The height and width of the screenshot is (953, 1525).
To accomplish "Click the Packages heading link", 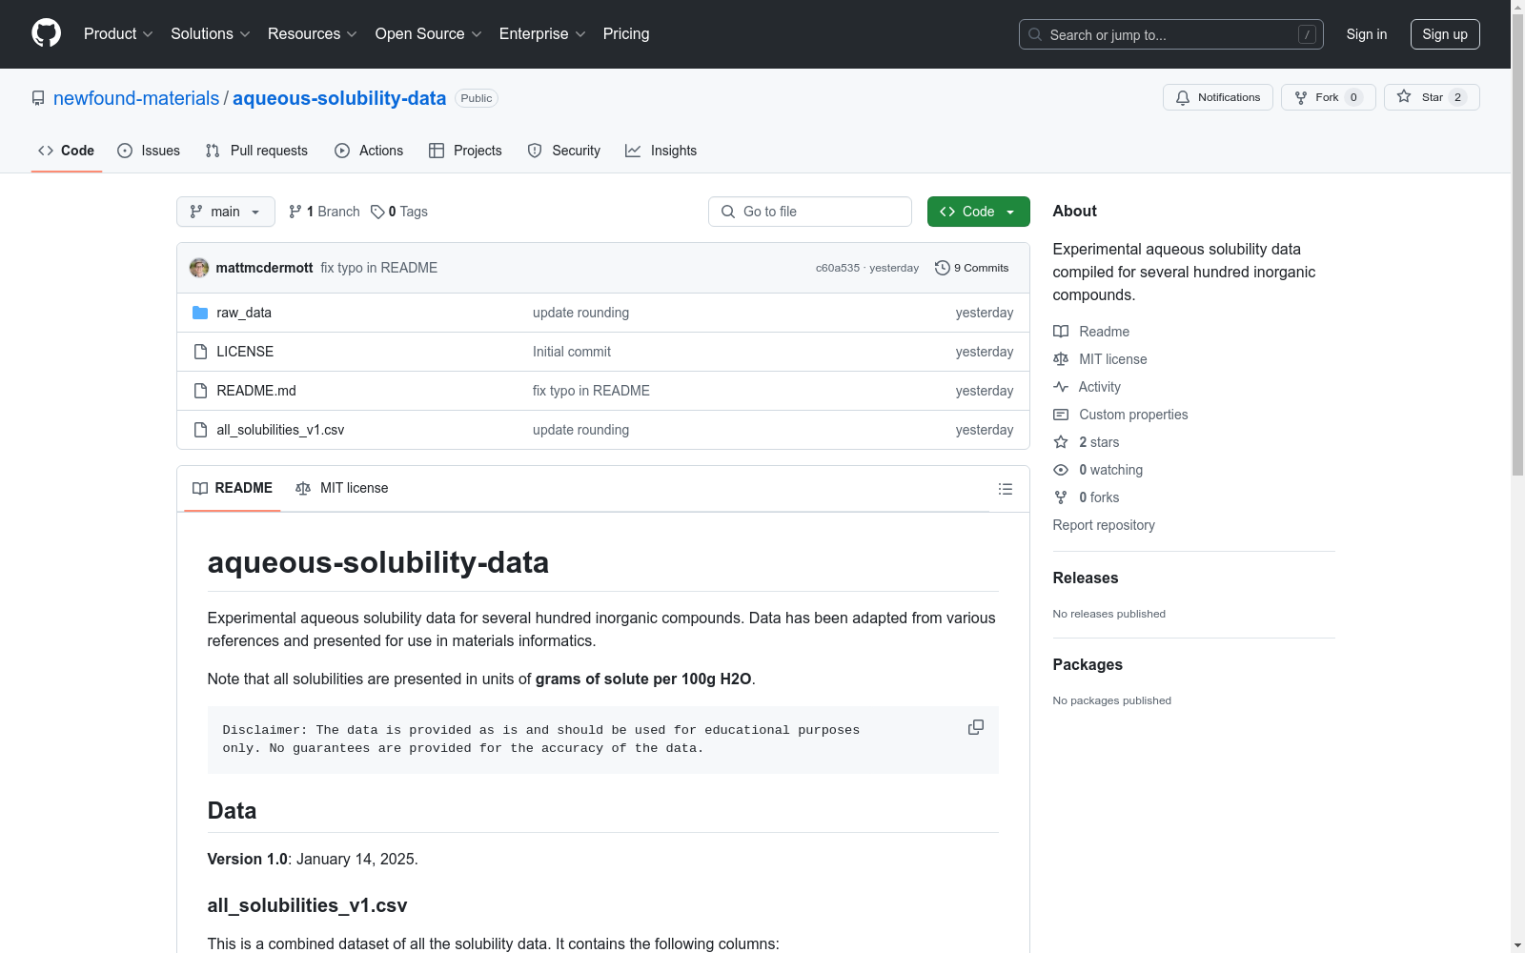I will tap(1088, 664).
